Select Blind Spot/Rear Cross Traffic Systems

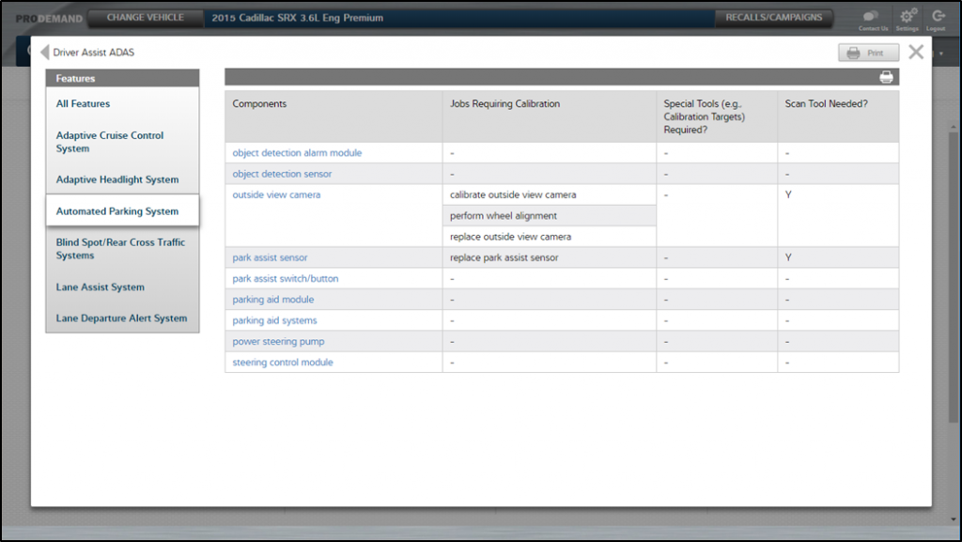click(120, 249)
